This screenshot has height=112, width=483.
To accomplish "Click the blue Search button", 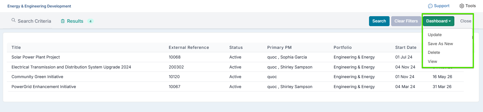I will (x=379, y=21).
